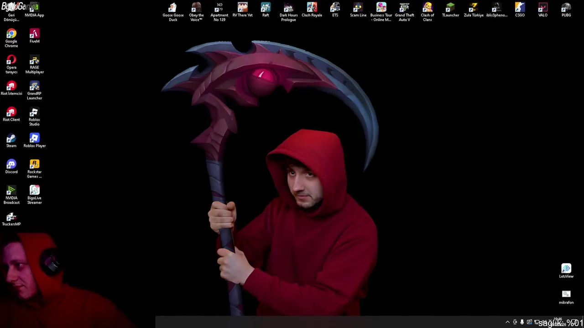Open Google Chrome from the desktop
Viewport: 584px width, 328px height.
(x=11, y=38)
